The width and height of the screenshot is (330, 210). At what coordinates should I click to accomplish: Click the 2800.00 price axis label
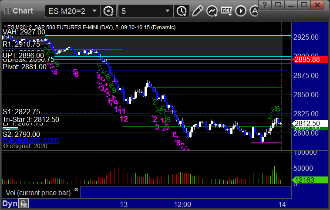tap(306, 133)
